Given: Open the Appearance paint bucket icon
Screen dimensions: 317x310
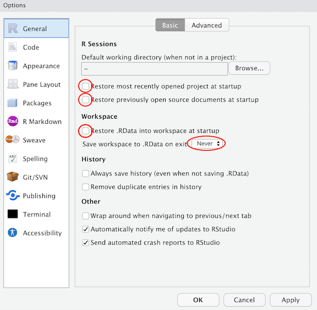Looking at the screenshot, I should click(x=13, y=65).
